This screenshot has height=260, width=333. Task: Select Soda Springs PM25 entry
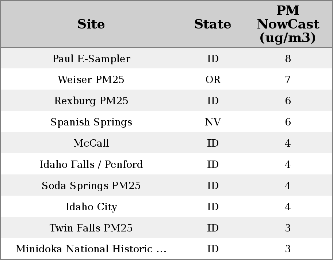(91, 186)
